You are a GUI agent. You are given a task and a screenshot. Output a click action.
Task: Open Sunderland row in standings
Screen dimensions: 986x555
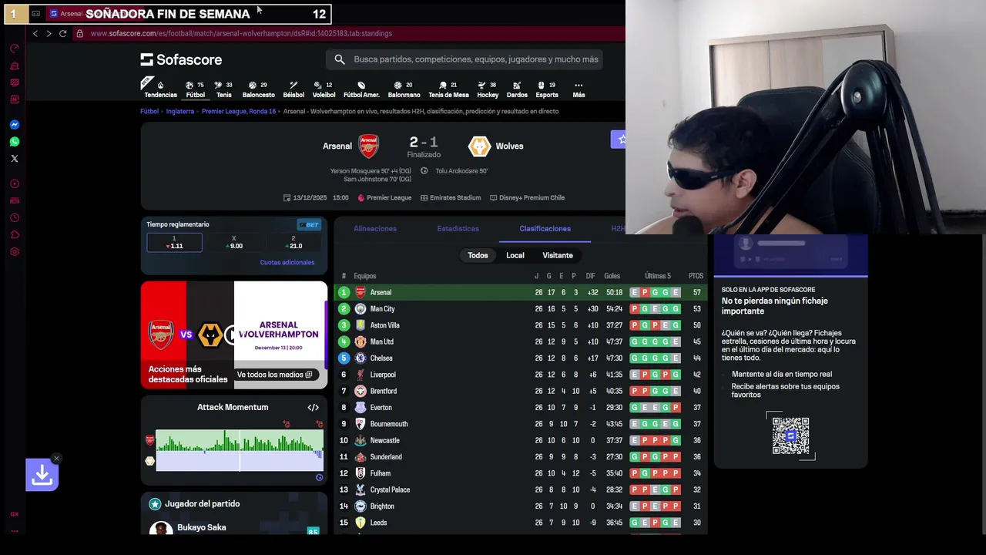click(520, 457)
